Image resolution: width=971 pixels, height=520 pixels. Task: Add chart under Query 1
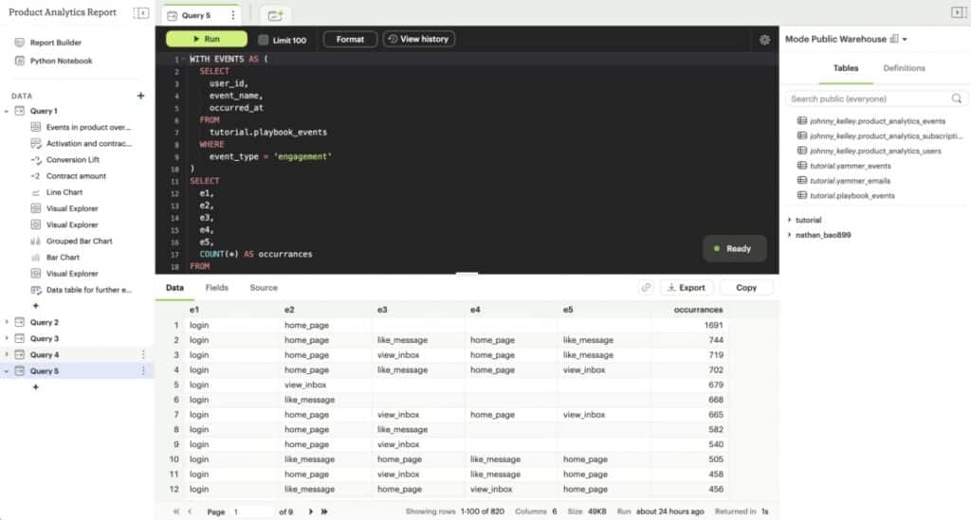(x=35, y=306)
